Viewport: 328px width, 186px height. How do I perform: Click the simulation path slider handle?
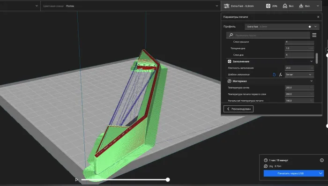(168, 179)
